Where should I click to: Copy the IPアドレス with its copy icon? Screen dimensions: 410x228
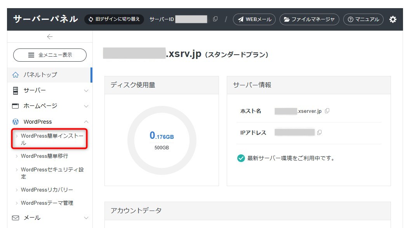(319, 132)
